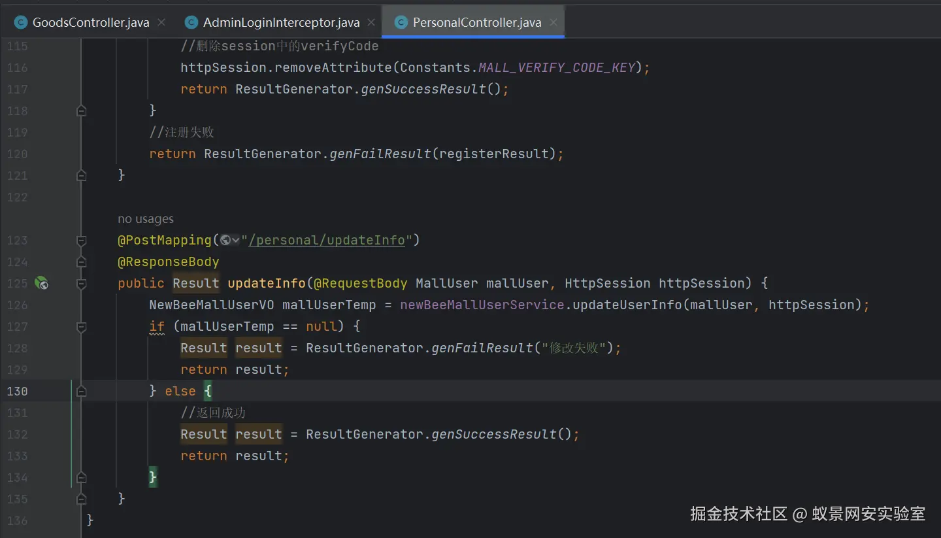Screen dimensions: 941x538
Task: Collapse the fold marker at line 118
Action: point(81,110)
